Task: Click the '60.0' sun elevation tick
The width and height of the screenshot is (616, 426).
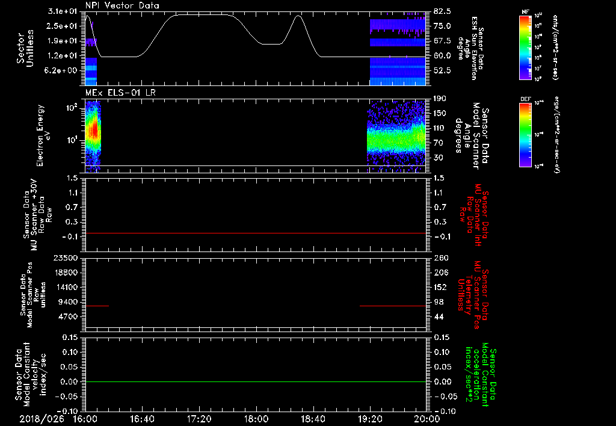Action: click(x=442, y=56)
